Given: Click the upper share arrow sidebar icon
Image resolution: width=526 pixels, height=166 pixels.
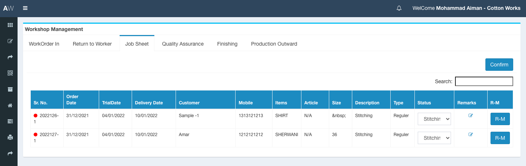Looking at the screenshot, I should [10, 57].
